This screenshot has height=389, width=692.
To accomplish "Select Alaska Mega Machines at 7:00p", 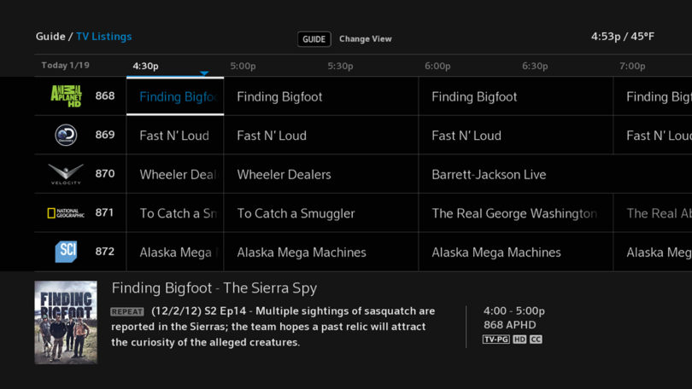I will (653, 252).
